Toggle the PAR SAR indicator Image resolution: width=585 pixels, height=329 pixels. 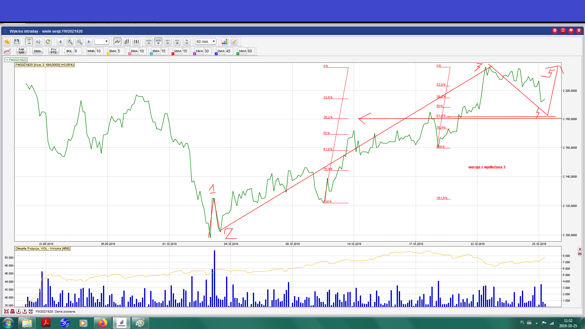(21, 51)
